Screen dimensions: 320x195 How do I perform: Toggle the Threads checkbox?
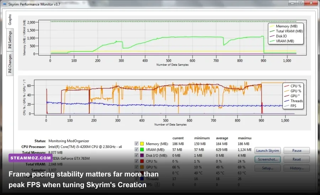tap(137, 179)
